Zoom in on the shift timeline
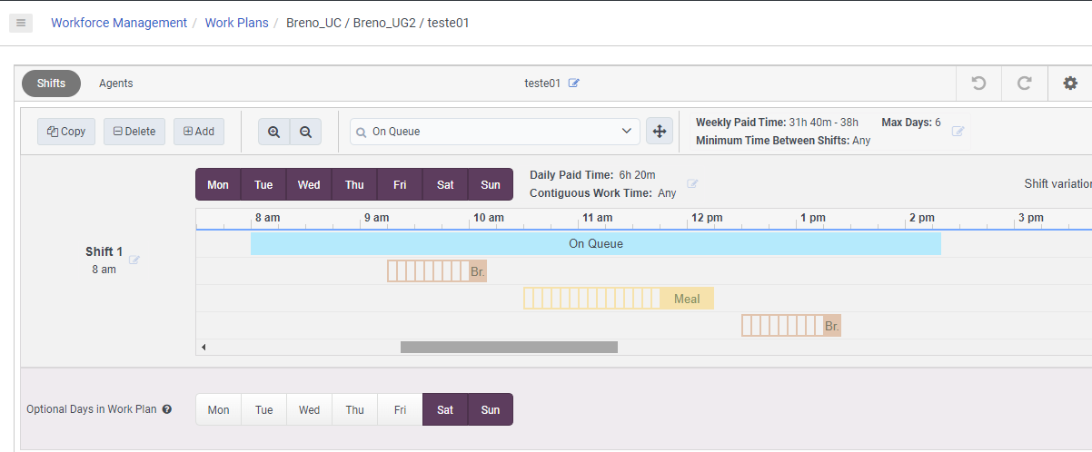The height and width of the screenshot is (452, 1092). coord(274,132)
